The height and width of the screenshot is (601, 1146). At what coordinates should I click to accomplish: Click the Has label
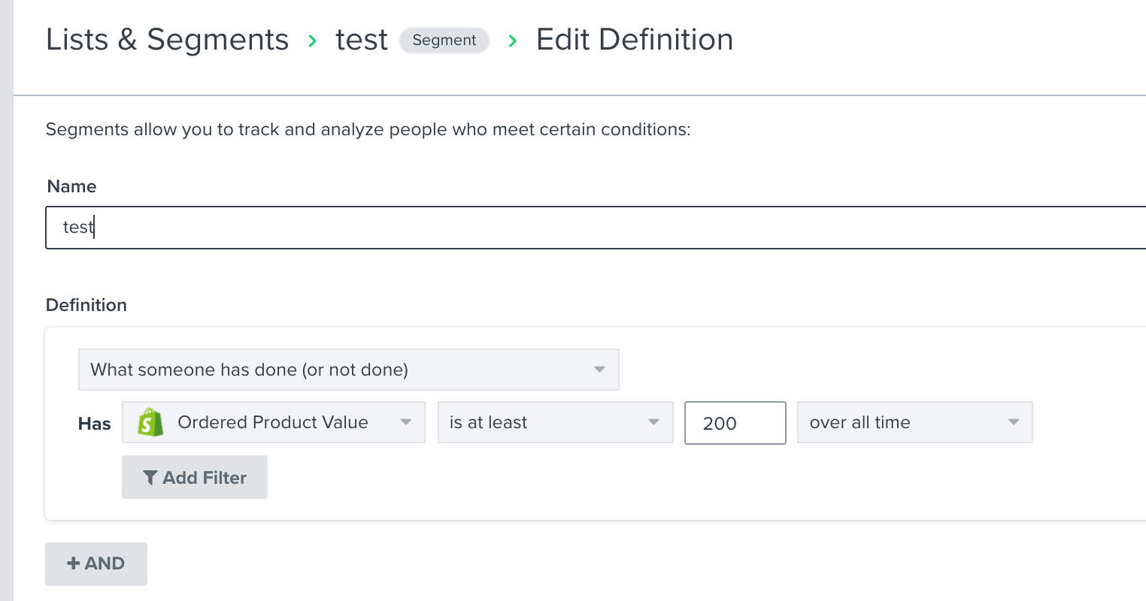tap(95, 424)
